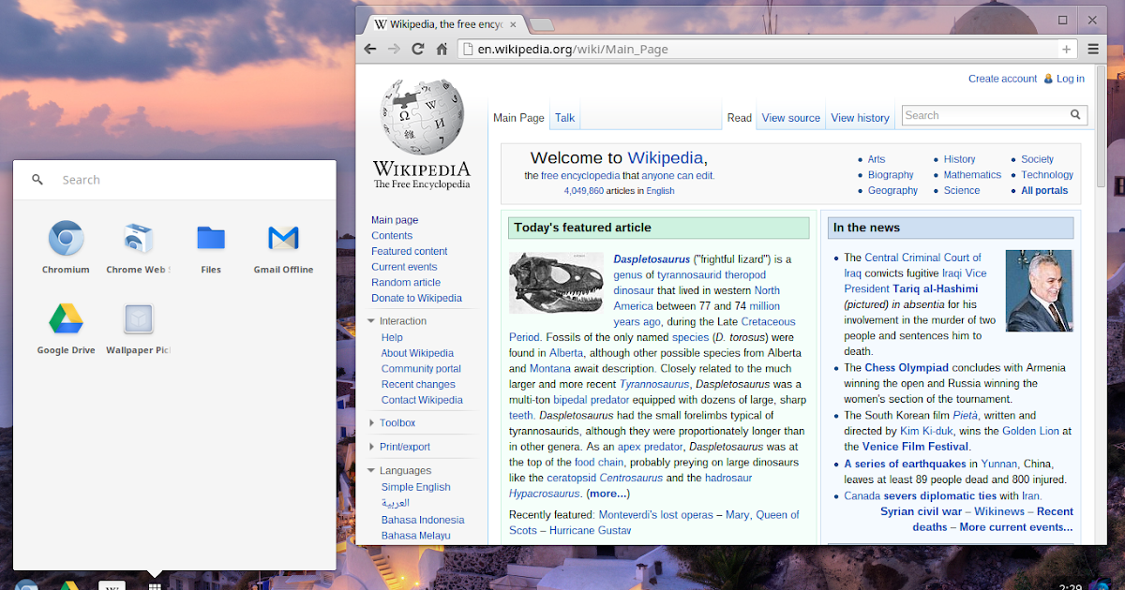
Task: Click the Create account link
Action: click(x=1003, y=79)
